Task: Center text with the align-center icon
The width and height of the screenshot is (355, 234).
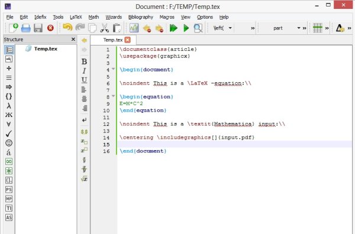Action: (84, 99)
